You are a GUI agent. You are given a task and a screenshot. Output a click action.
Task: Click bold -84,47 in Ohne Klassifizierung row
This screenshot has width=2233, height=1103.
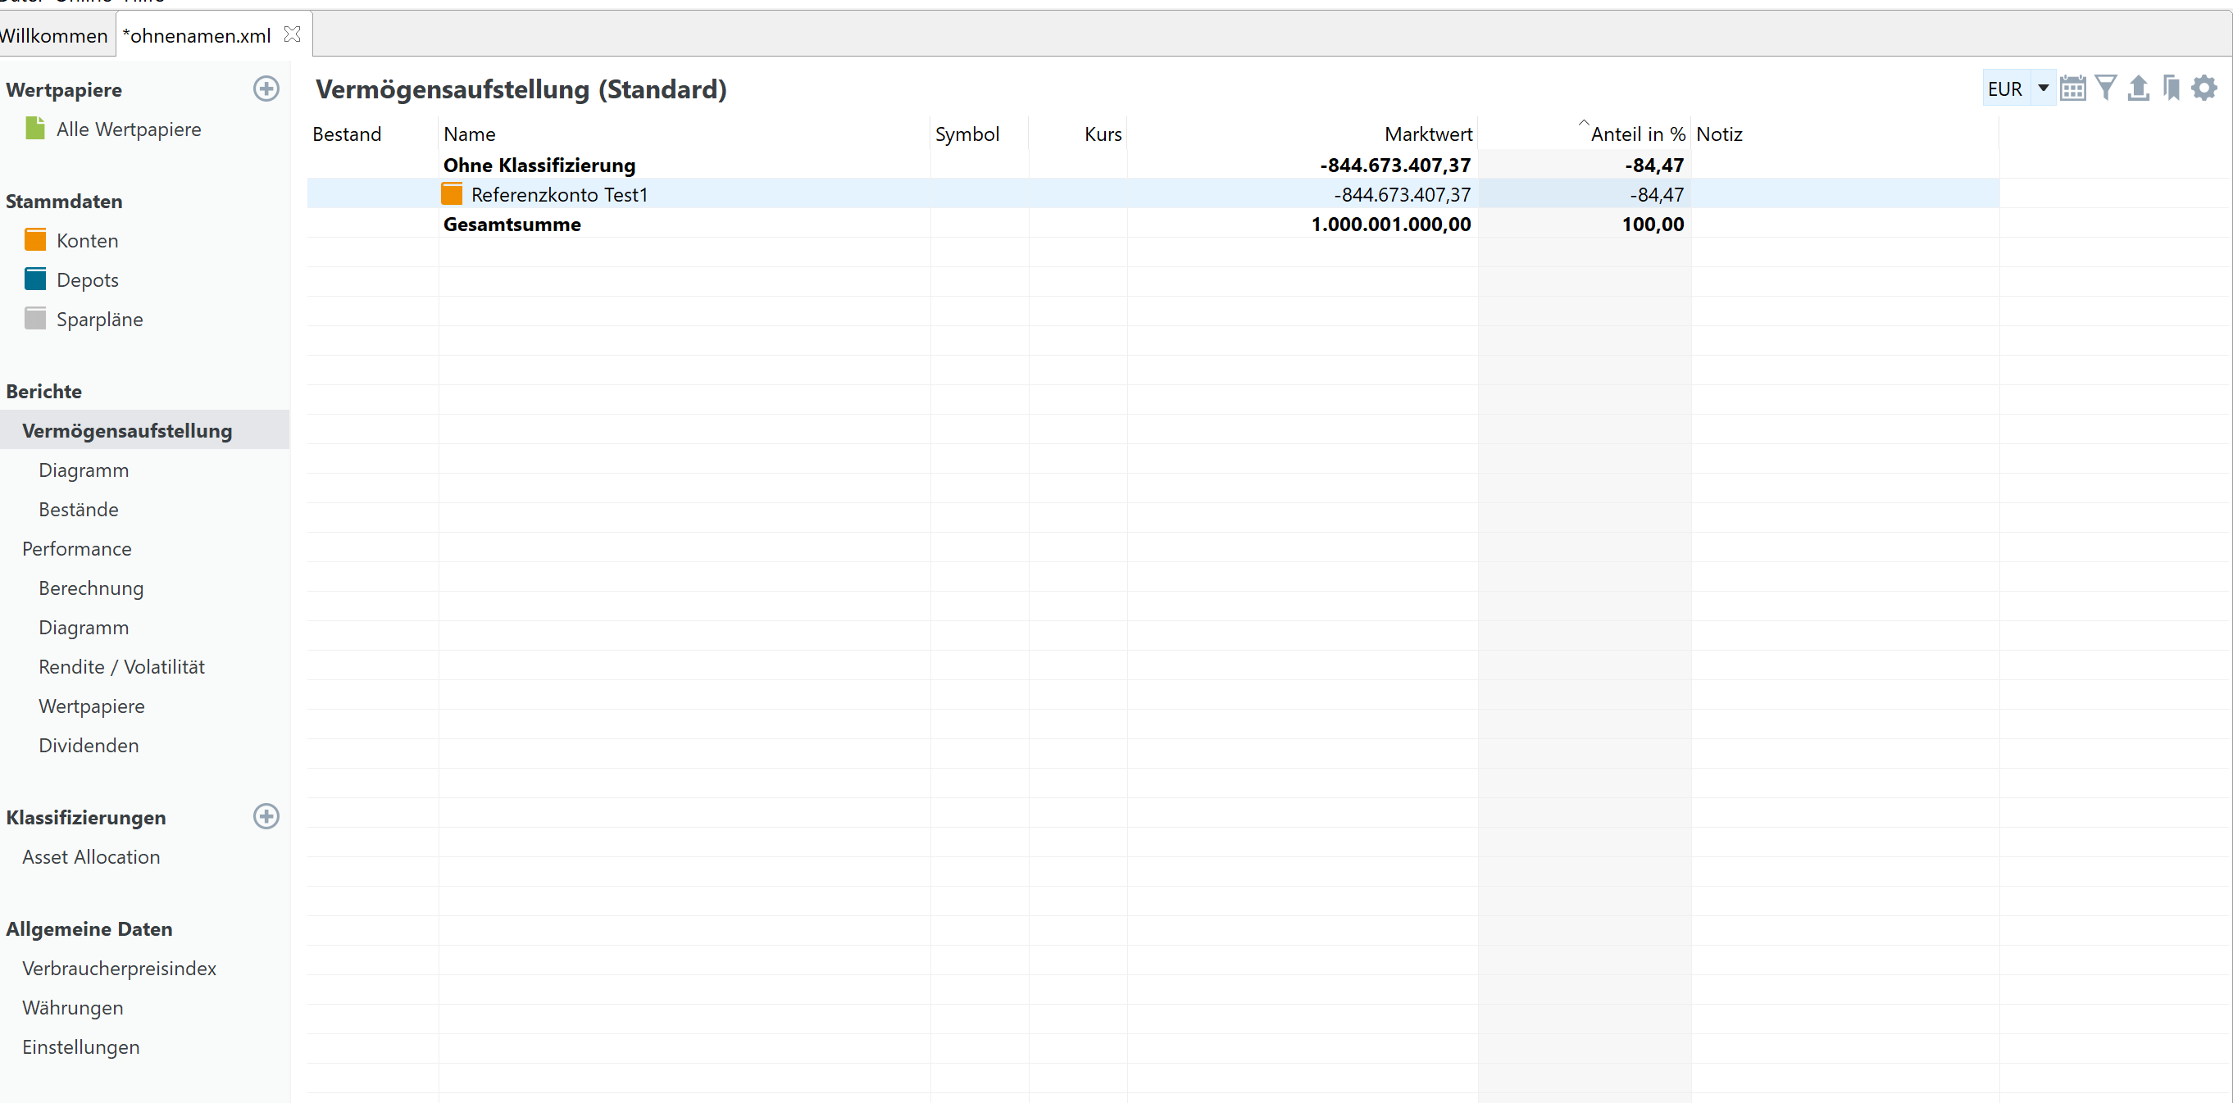pos(1655,165)
